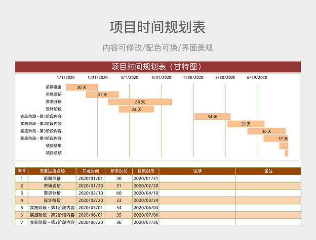Viewport: 316px width, 240px height.
Task: Select start date cell 2020/06/20
Action: click(x=90, y=222)
